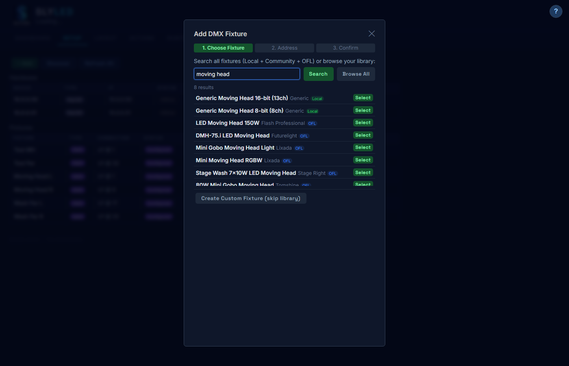Click the OFL badge beside Mini Moving Head RGBW
Viewport: 569px width, 366px height.
tap(287, 161)
